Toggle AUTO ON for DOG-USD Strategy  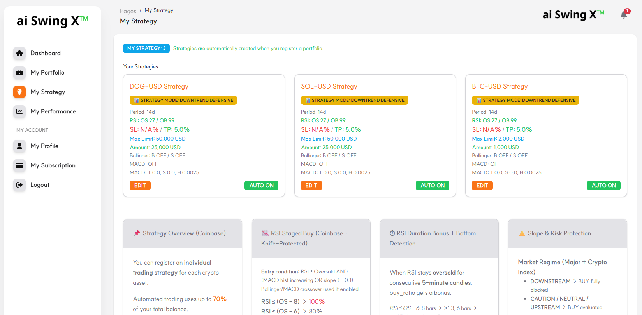tap(261, 186)
